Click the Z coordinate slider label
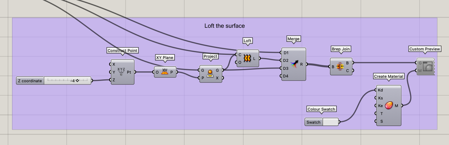The image size is (449, 145). tap(30, 81)
